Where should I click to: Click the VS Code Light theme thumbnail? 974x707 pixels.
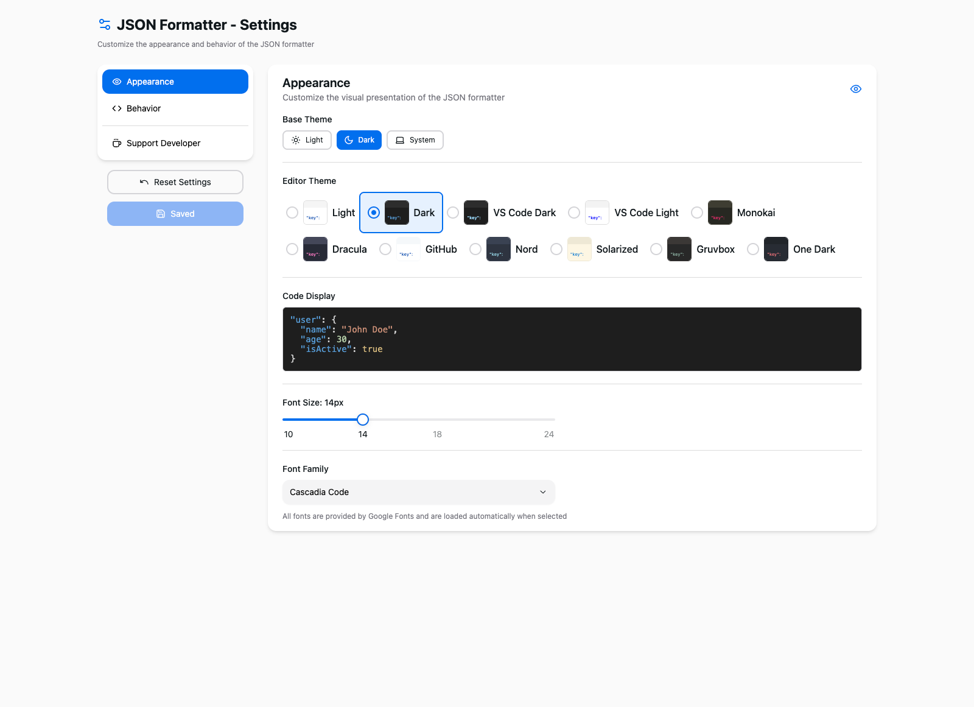[597, 213]
